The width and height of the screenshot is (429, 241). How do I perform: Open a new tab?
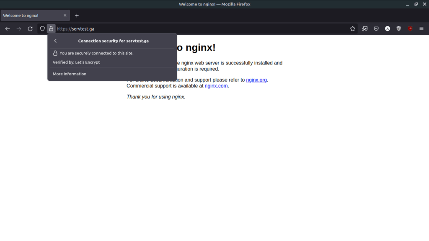(77, 15)
